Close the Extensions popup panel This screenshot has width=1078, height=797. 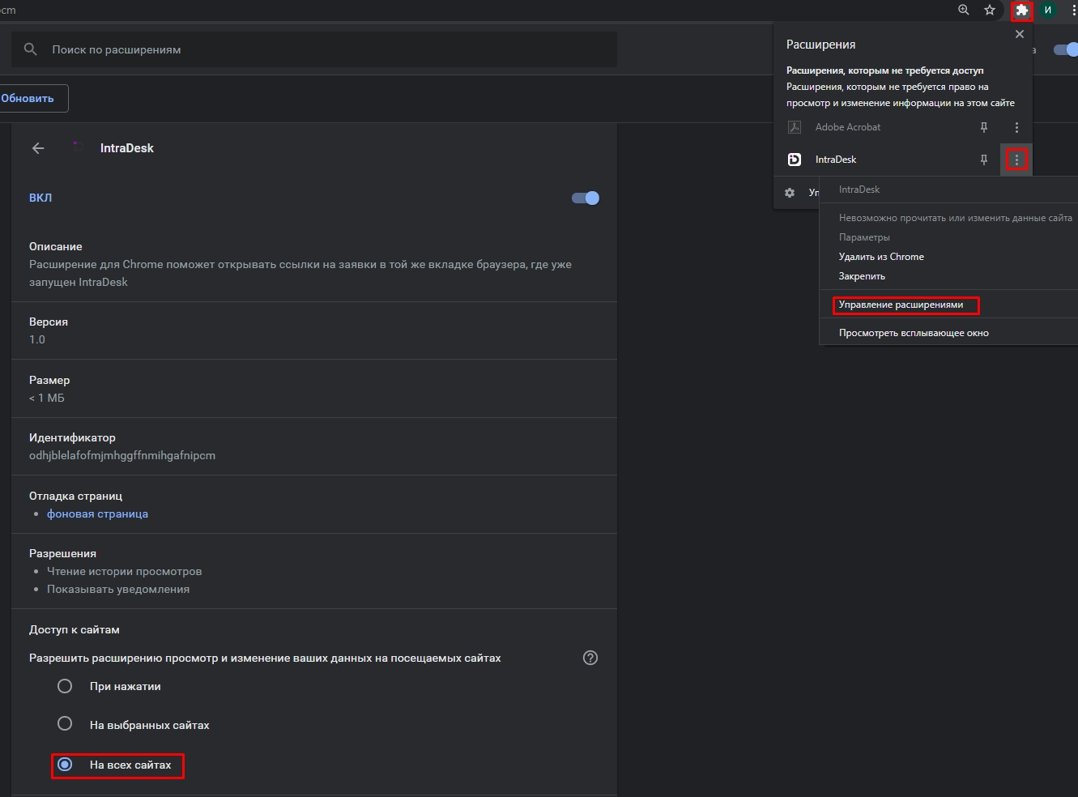(1020, 34)
